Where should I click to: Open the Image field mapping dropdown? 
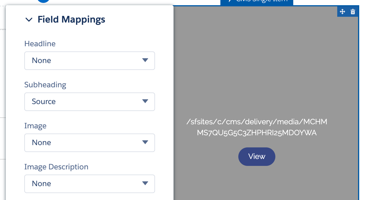(x=90, y=143)
